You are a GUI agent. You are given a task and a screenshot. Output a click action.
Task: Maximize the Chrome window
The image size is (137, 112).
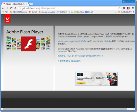pos(127,1)
